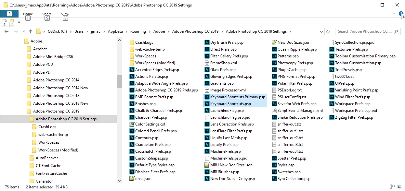Select Keyboard Shortcuts.psp file
The image size is (405, 191).
235,104
